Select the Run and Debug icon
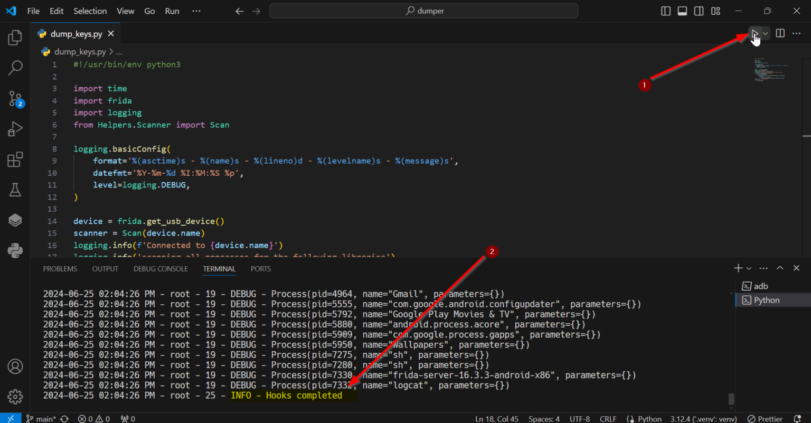The height and width of the screenshot is (423, 811). click(x=14, y=129)
